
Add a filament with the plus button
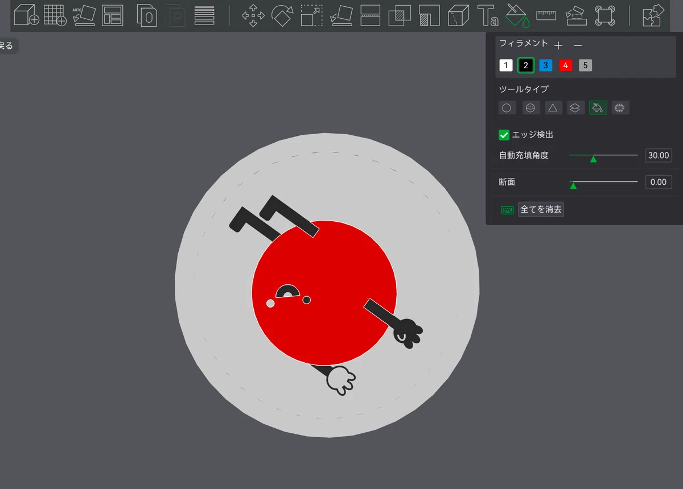(558, 45)
